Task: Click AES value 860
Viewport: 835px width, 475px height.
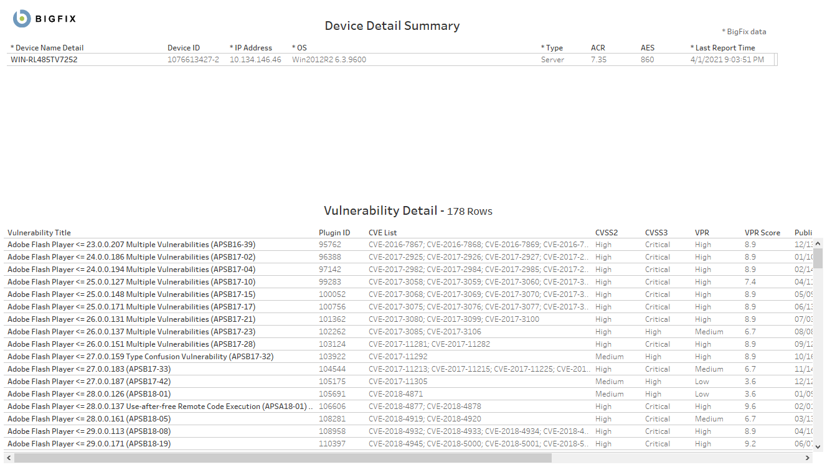Action: pyautogui.click(x=648, y=60)
